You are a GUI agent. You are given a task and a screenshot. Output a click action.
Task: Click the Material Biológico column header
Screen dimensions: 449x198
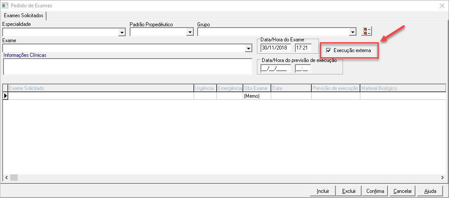click(403, 88)
